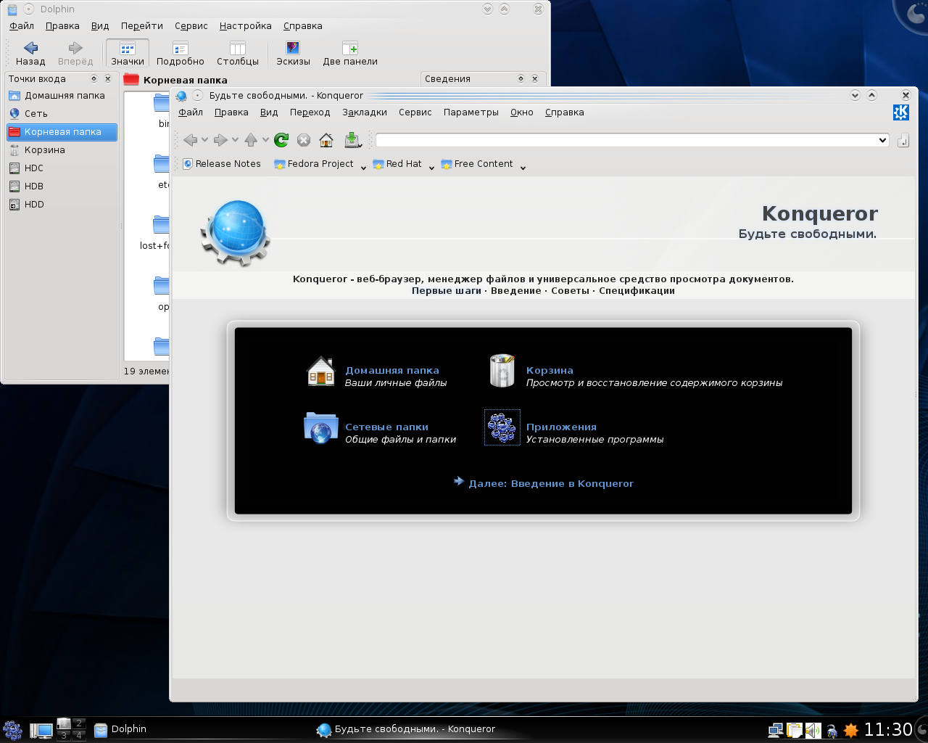The height and width of the screenshot is (743, 928).
Task: Click the clipboard Klipper tray icon
Action: pos(795,730)
